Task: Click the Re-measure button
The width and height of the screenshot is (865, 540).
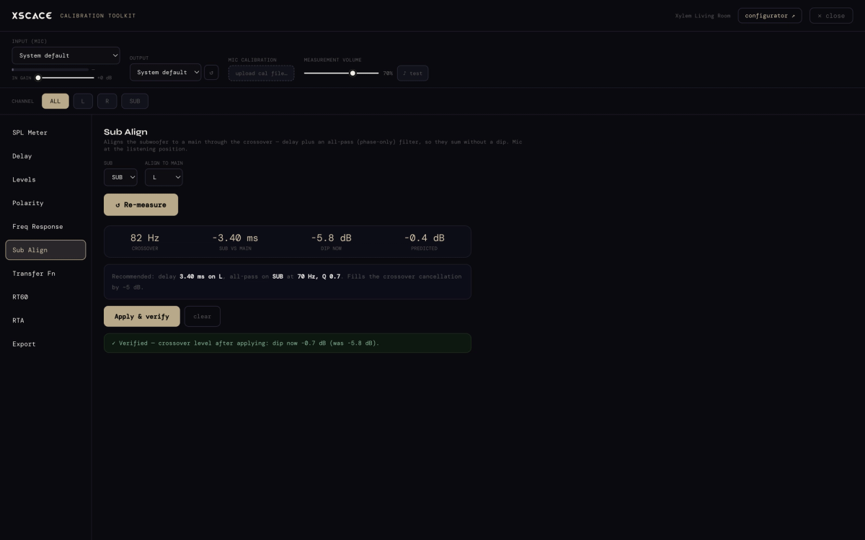Action: point(141,204)
